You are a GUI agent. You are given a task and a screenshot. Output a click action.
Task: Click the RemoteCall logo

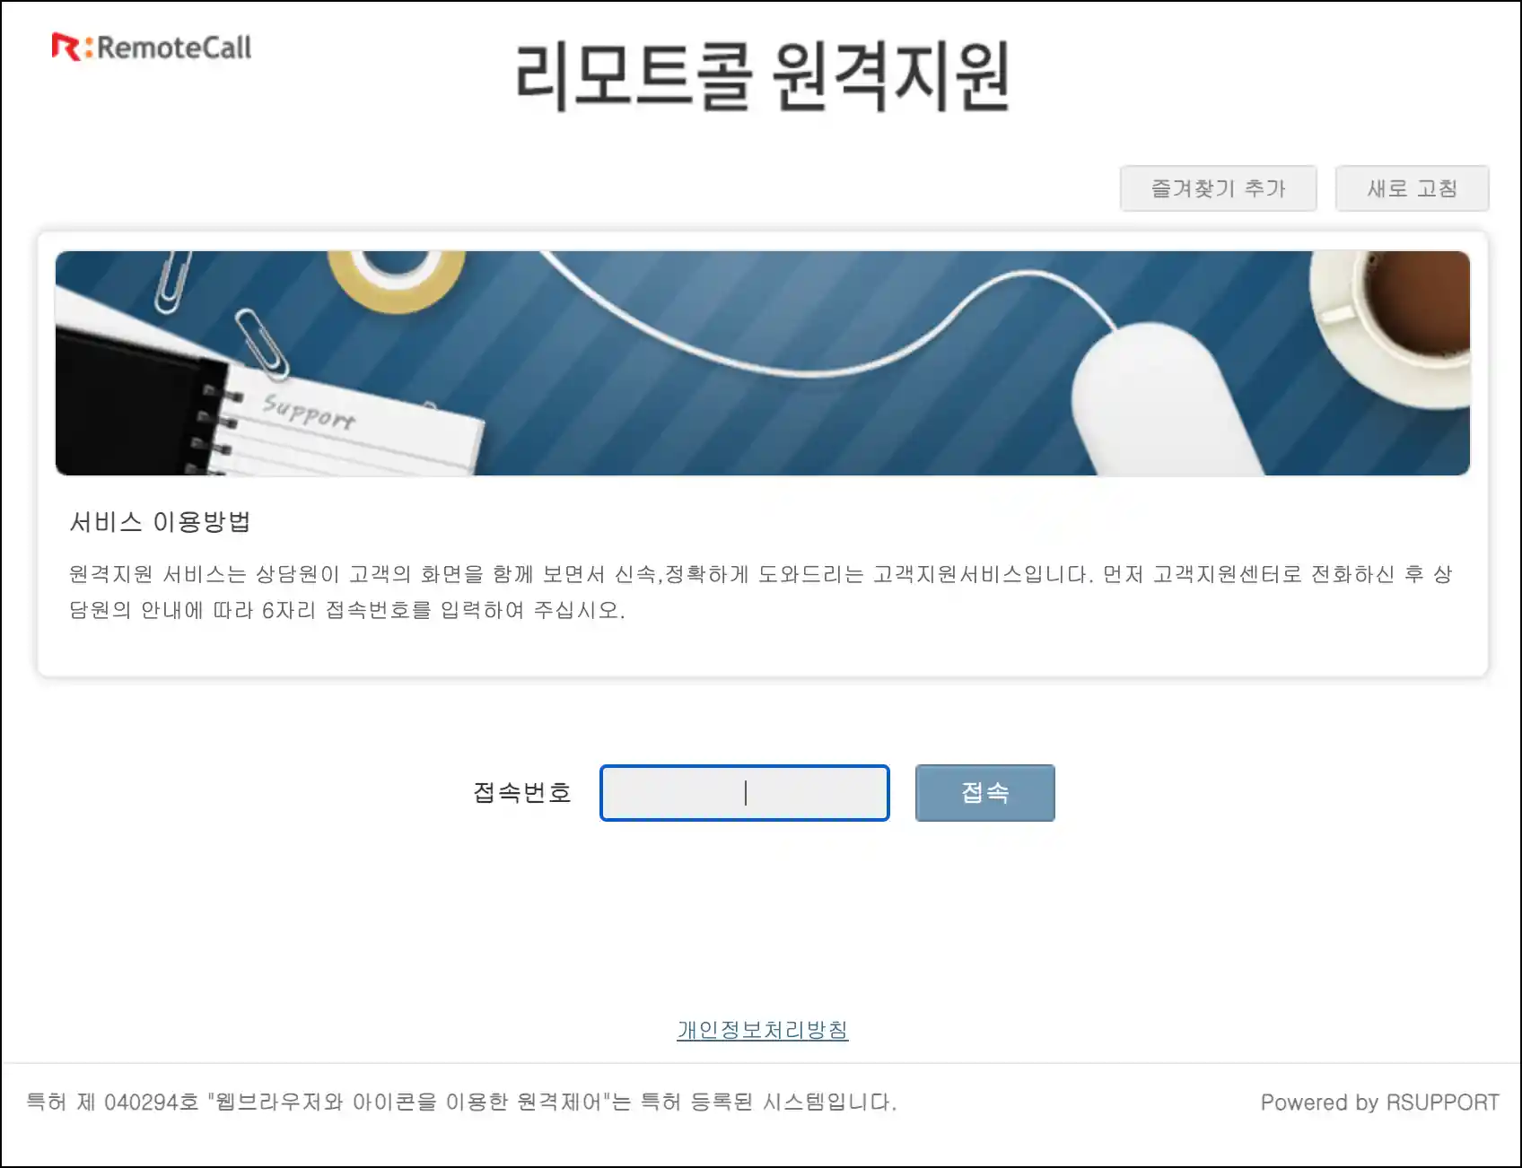pyautogui.click(x=152, y=47)
